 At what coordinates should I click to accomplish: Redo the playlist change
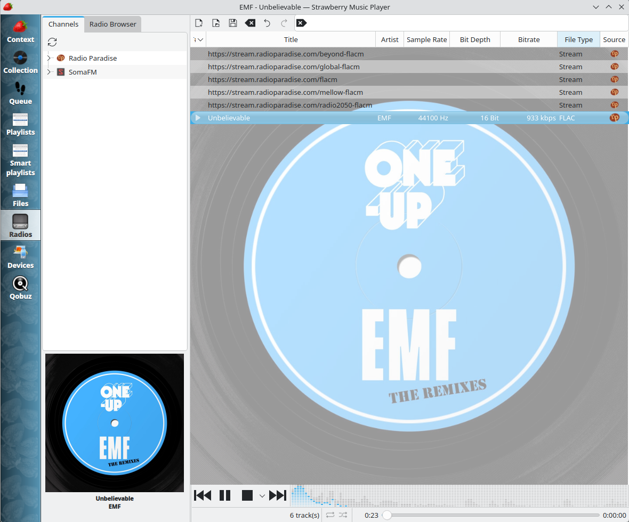point(284,23)
